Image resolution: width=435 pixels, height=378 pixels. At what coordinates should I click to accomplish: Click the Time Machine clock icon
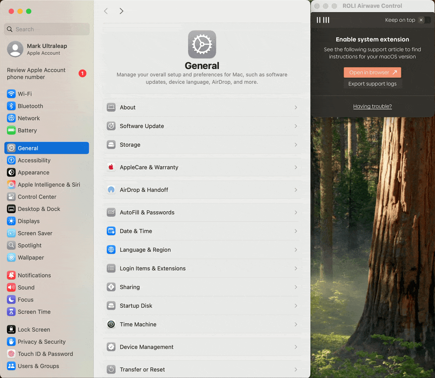[x=111, y=324]
